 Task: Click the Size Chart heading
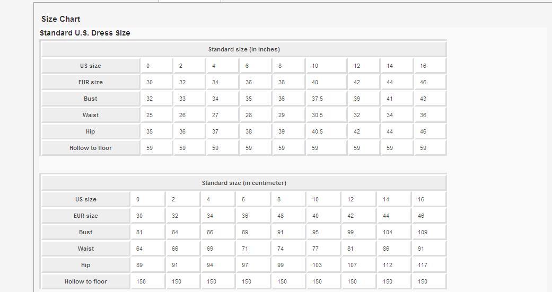click(x=61, y=19)
